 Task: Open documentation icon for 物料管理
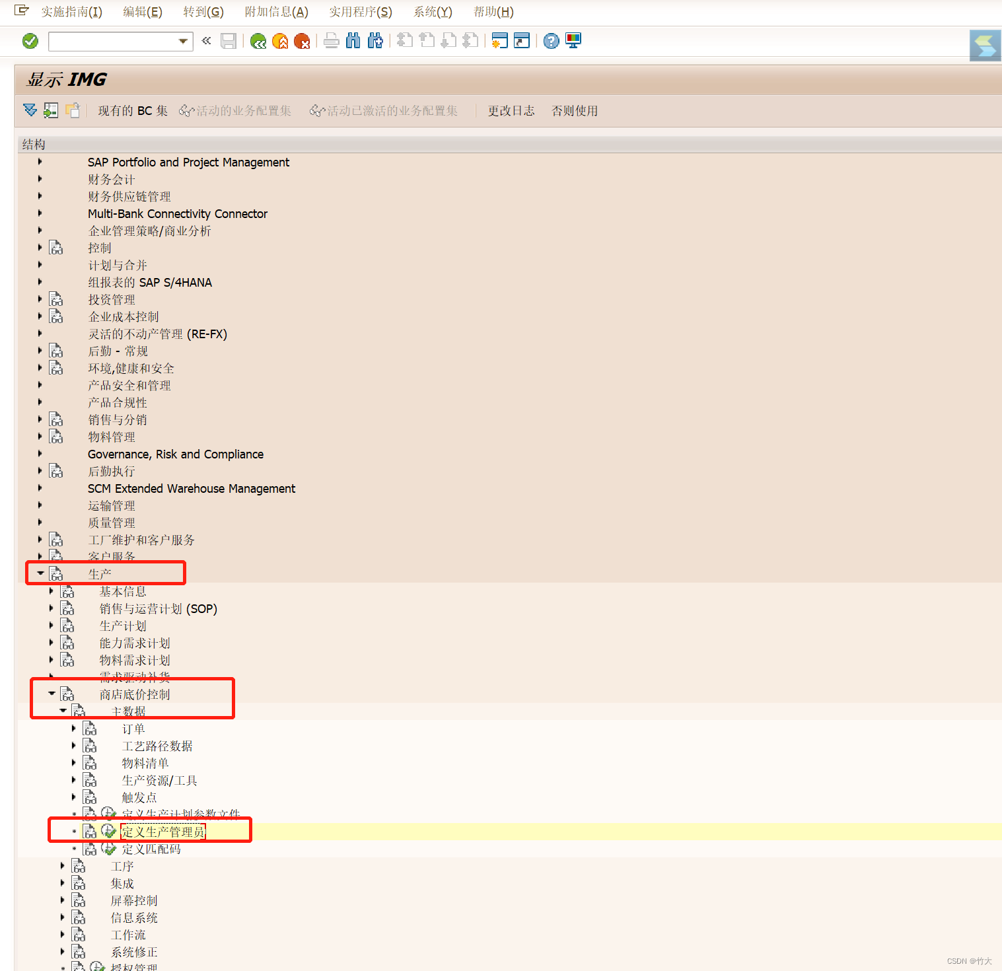(x=56, y=437)
